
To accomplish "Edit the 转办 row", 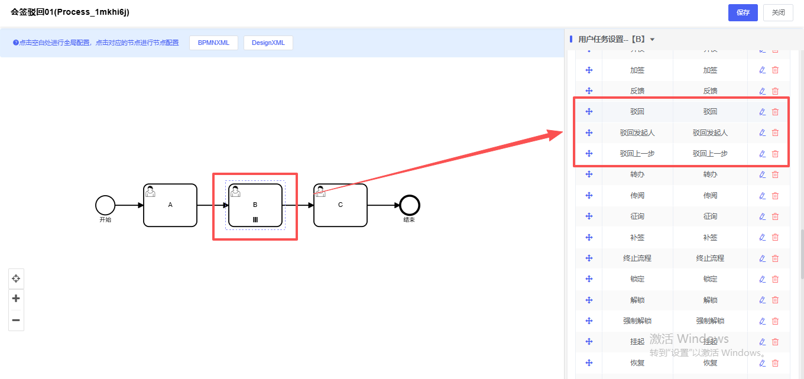I will 762,175.
